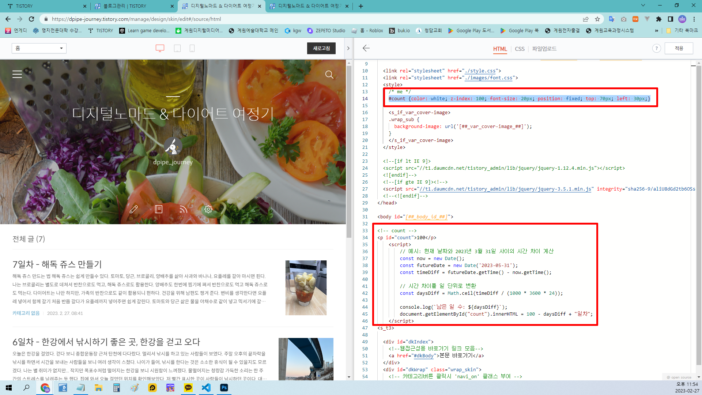
Task: Reload the page in Chrome
Action: click(31, 19)
